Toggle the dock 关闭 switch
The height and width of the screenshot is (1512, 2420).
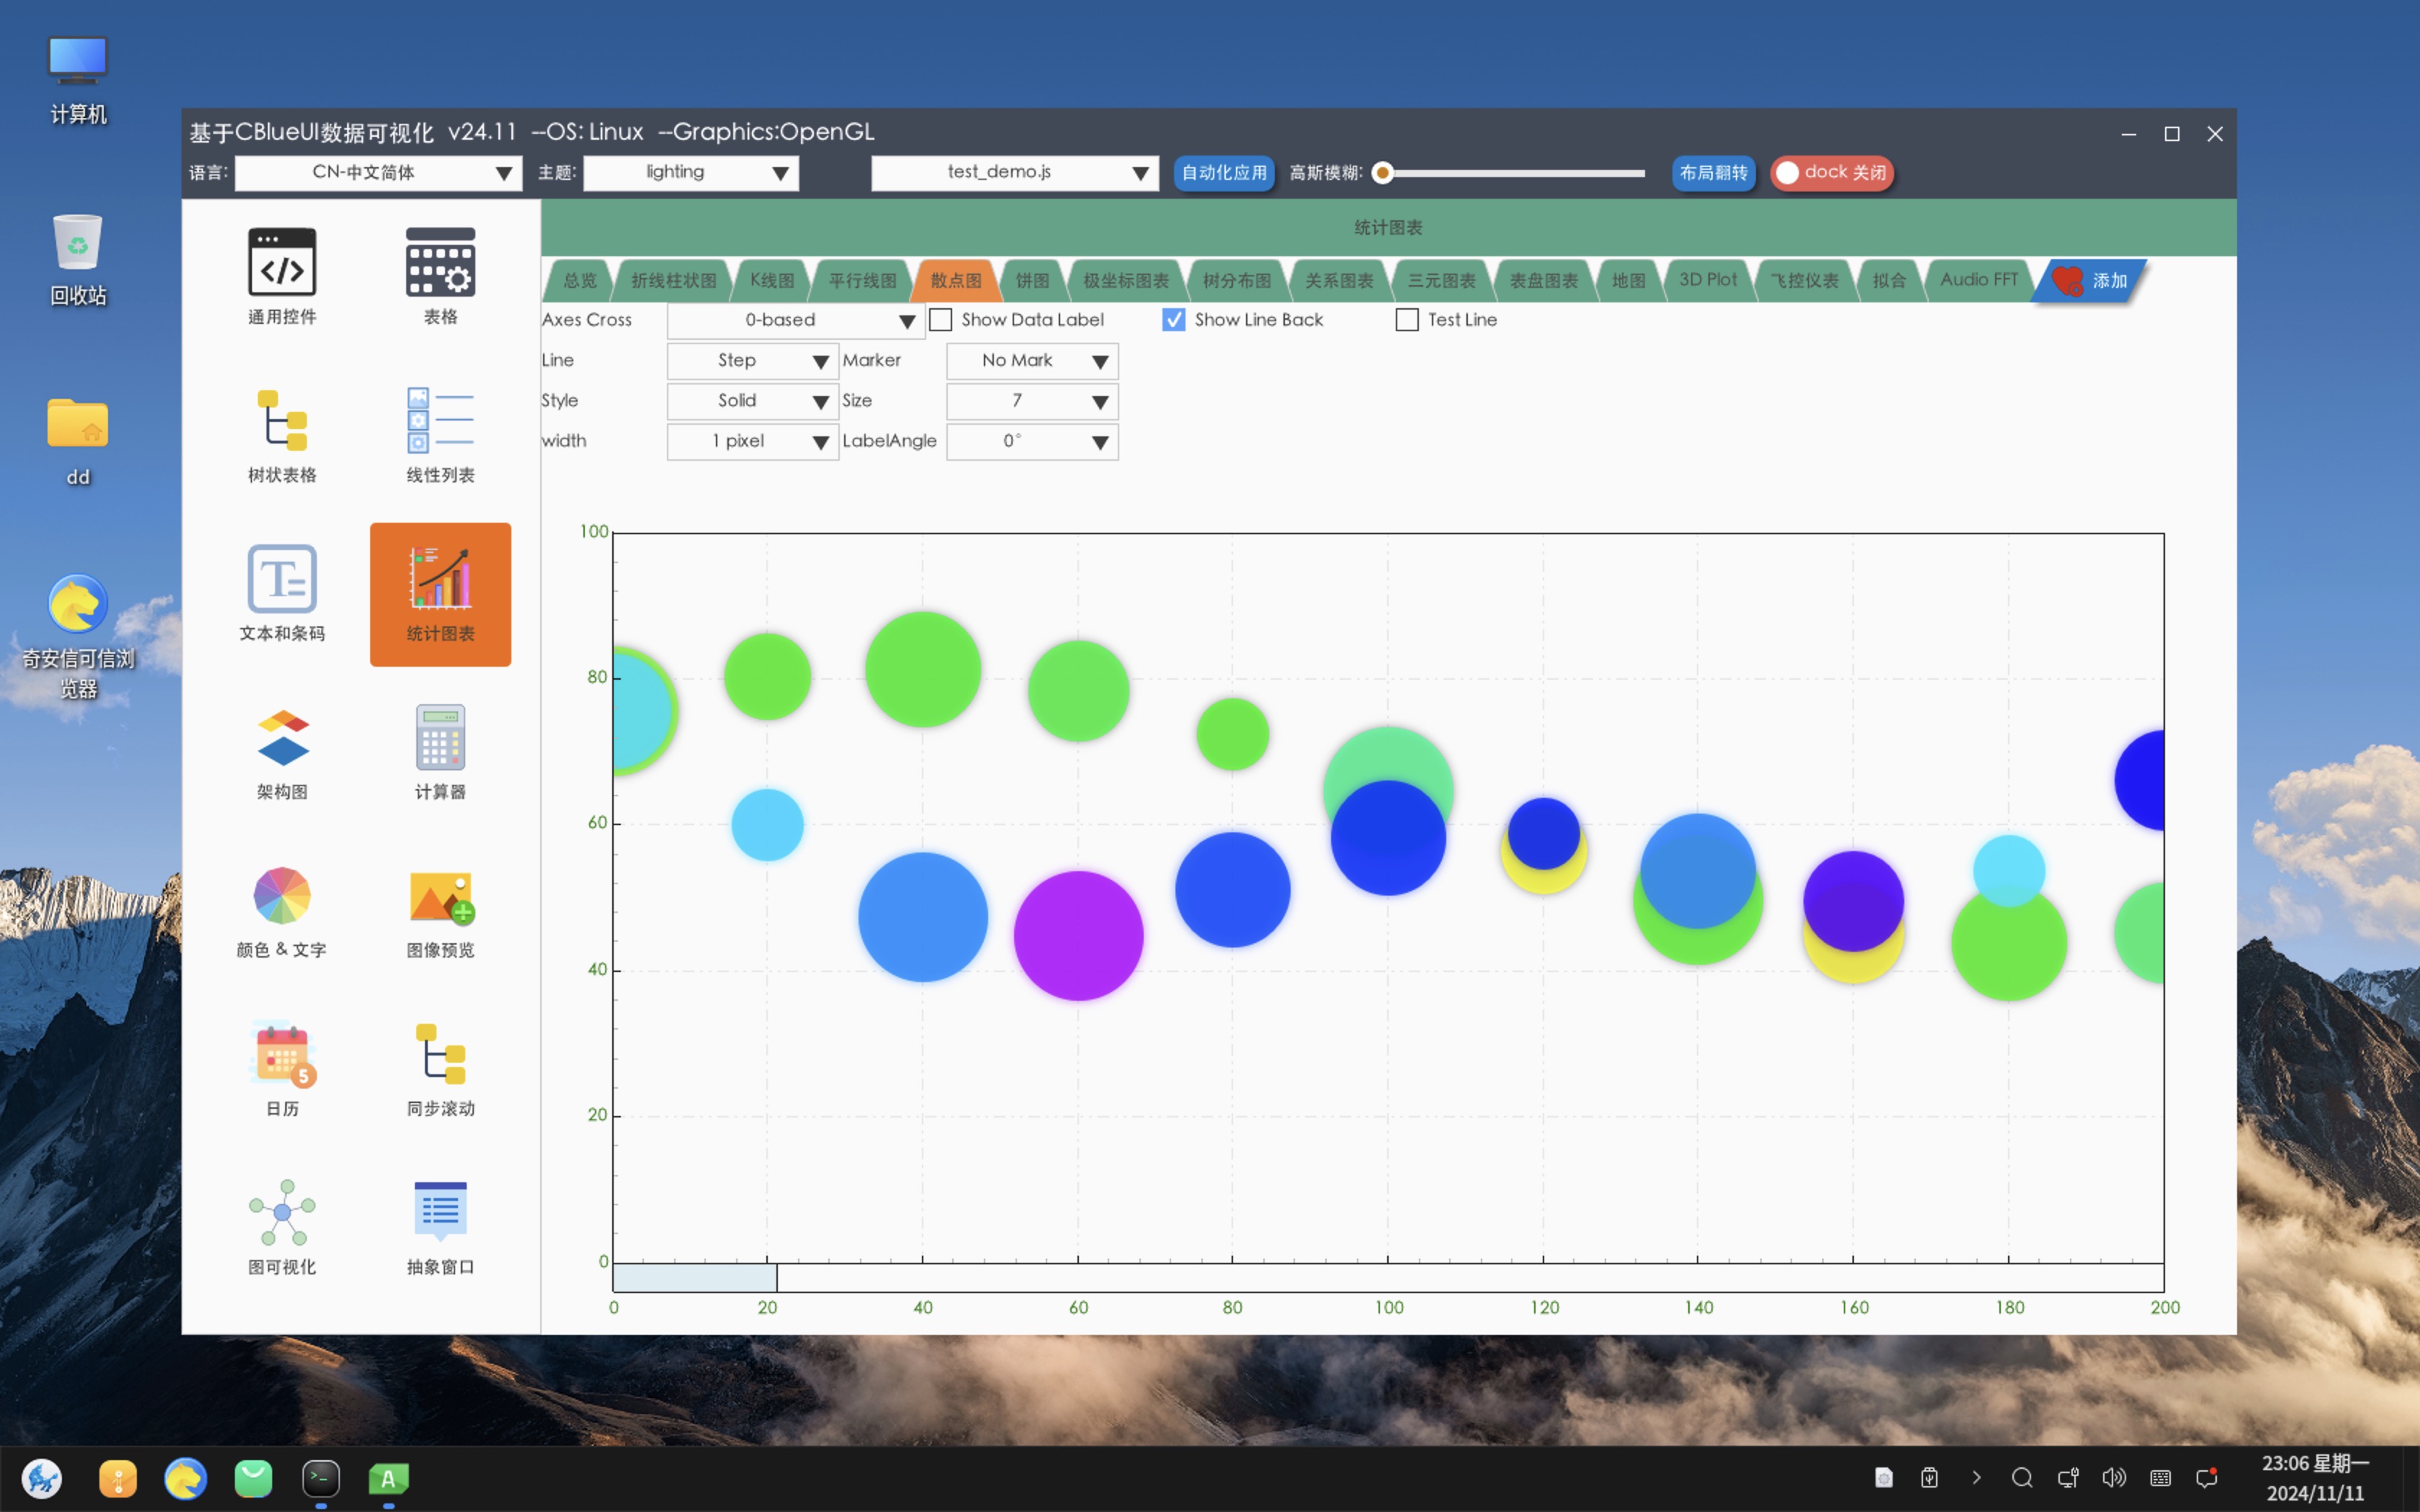(x=1831, y=173)
